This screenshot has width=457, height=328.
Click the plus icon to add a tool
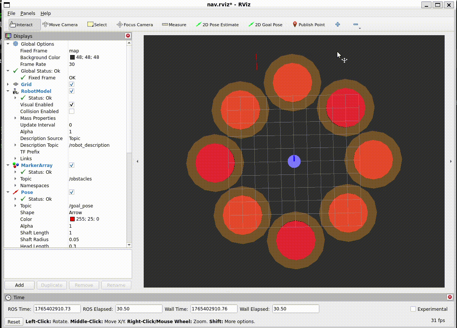(x=337, y=24)
